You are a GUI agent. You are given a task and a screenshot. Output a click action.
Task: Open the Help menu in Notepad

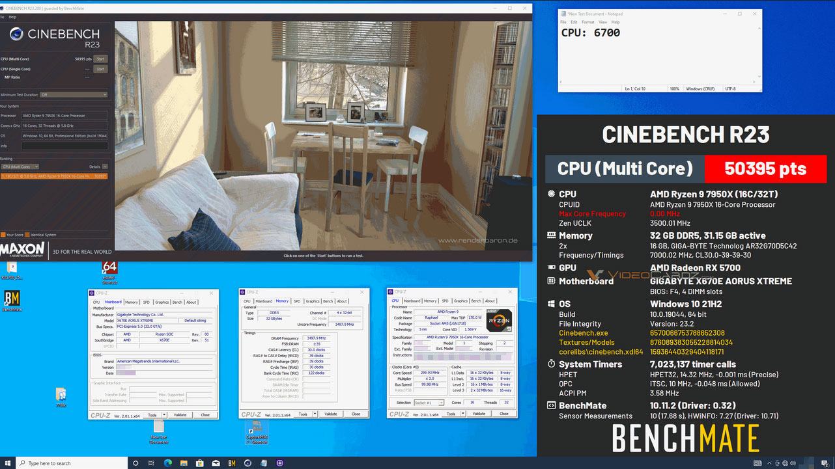616,22
